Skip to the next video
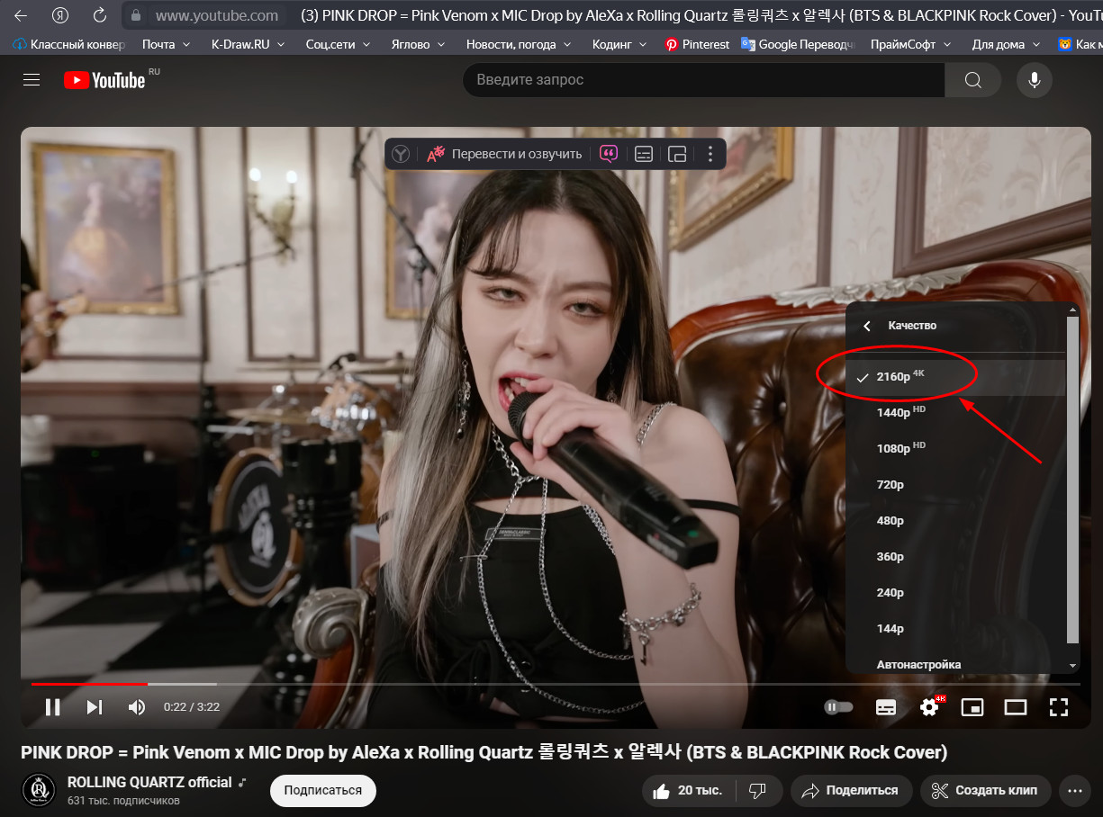The height and width of the screenshot is (817, 1103). click(x=95, y=707)
